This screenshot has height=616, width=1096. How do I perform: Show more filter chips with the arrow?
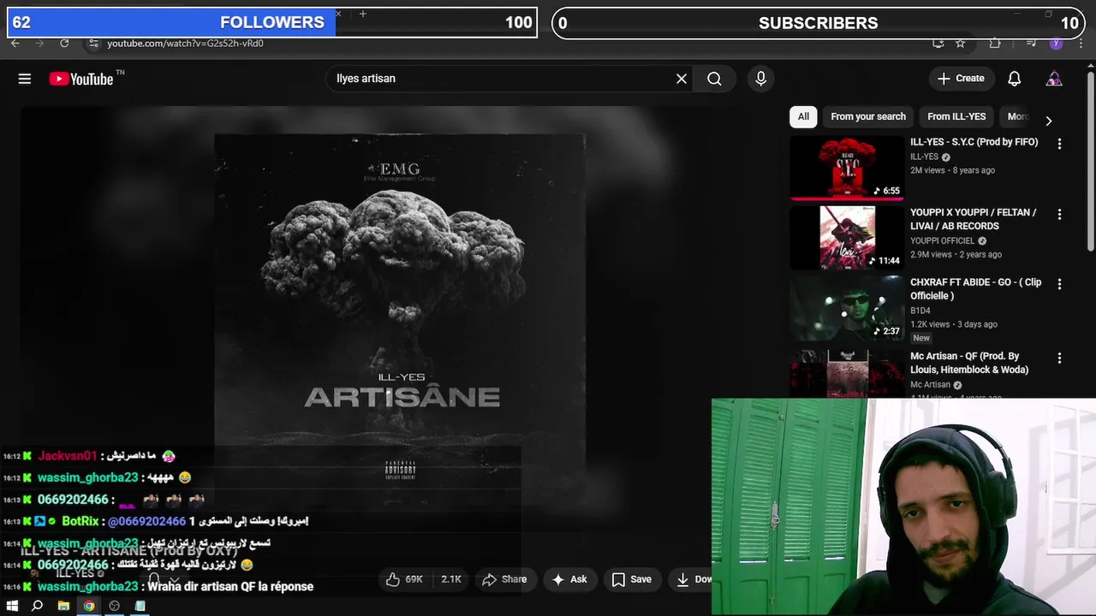click(1048, 121)
